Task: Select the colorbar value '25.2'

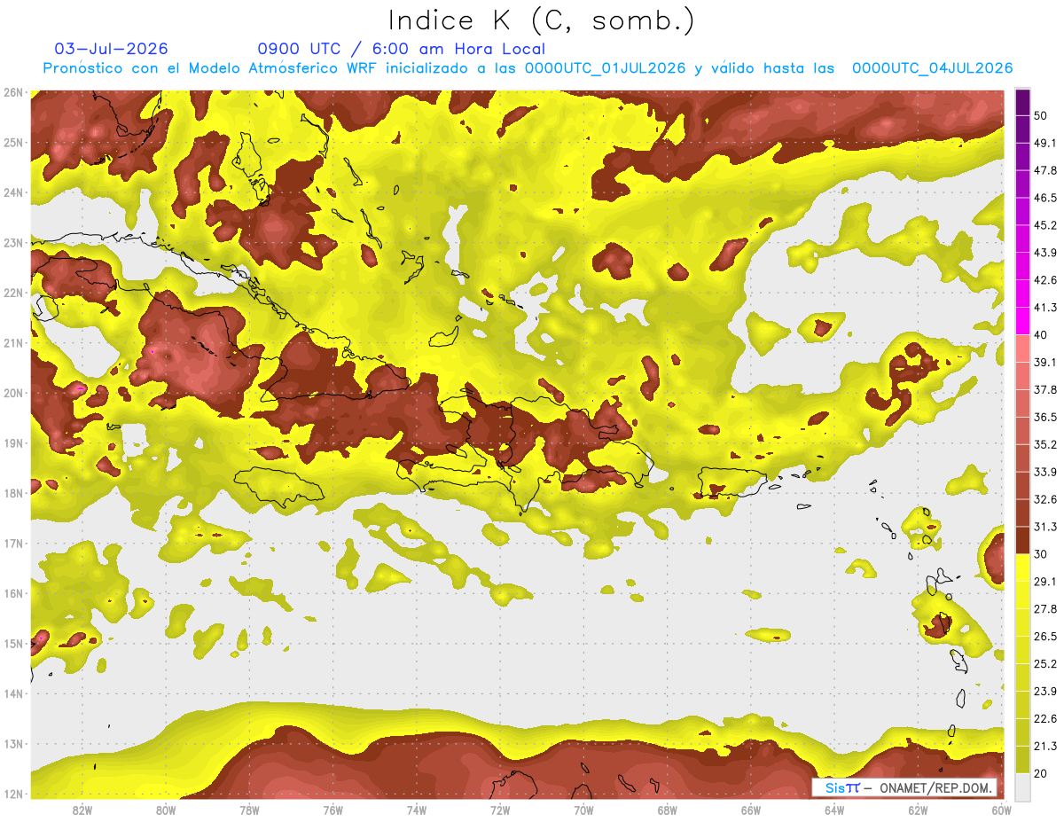Action: point(1045,664)
